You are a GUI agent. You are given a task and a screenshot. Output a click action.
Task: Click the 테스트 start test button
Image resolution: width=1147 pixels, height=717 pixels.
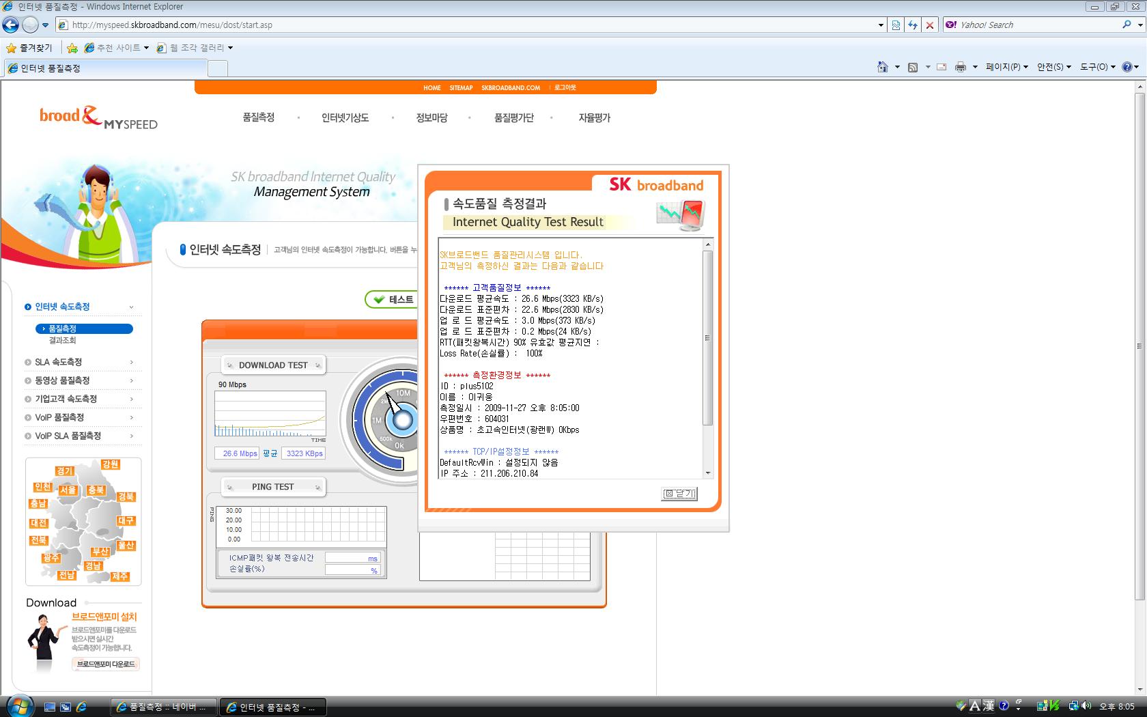pyautogui.click(x=392, y=299)
